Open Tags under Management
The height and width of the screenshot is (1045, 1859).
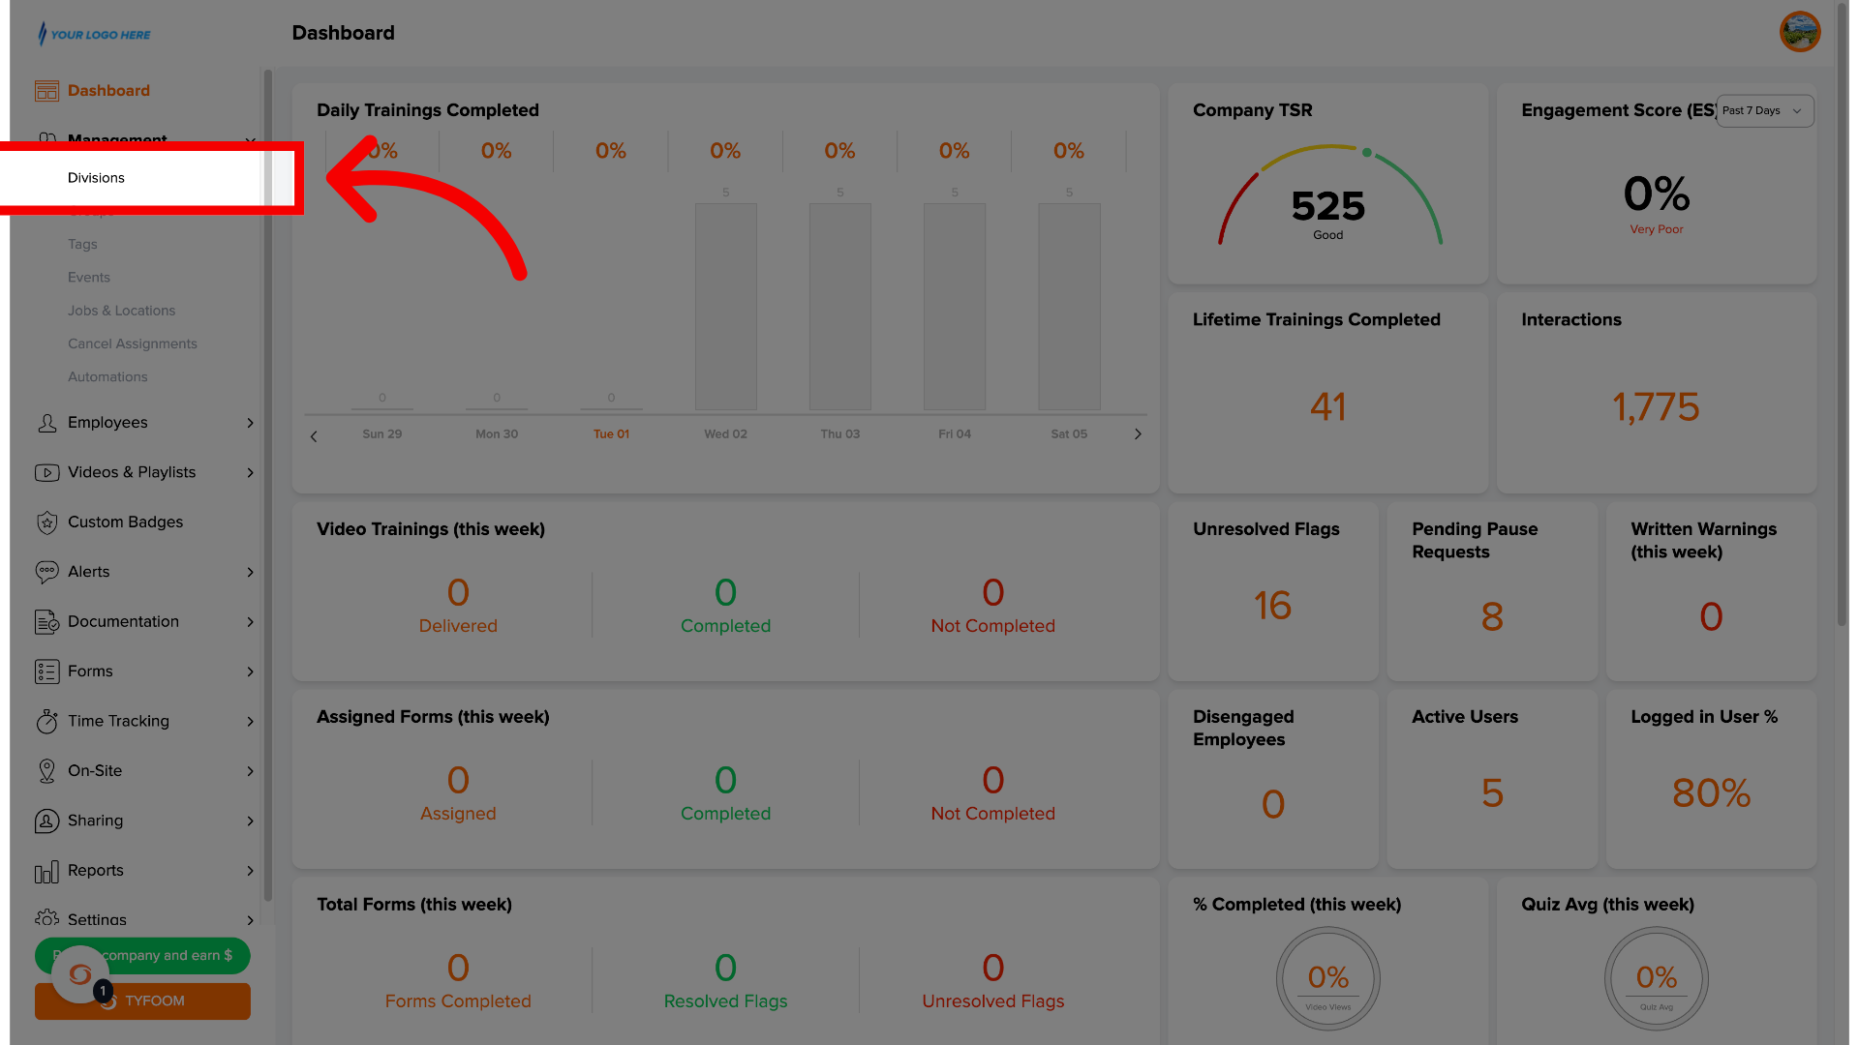point(82,245)
